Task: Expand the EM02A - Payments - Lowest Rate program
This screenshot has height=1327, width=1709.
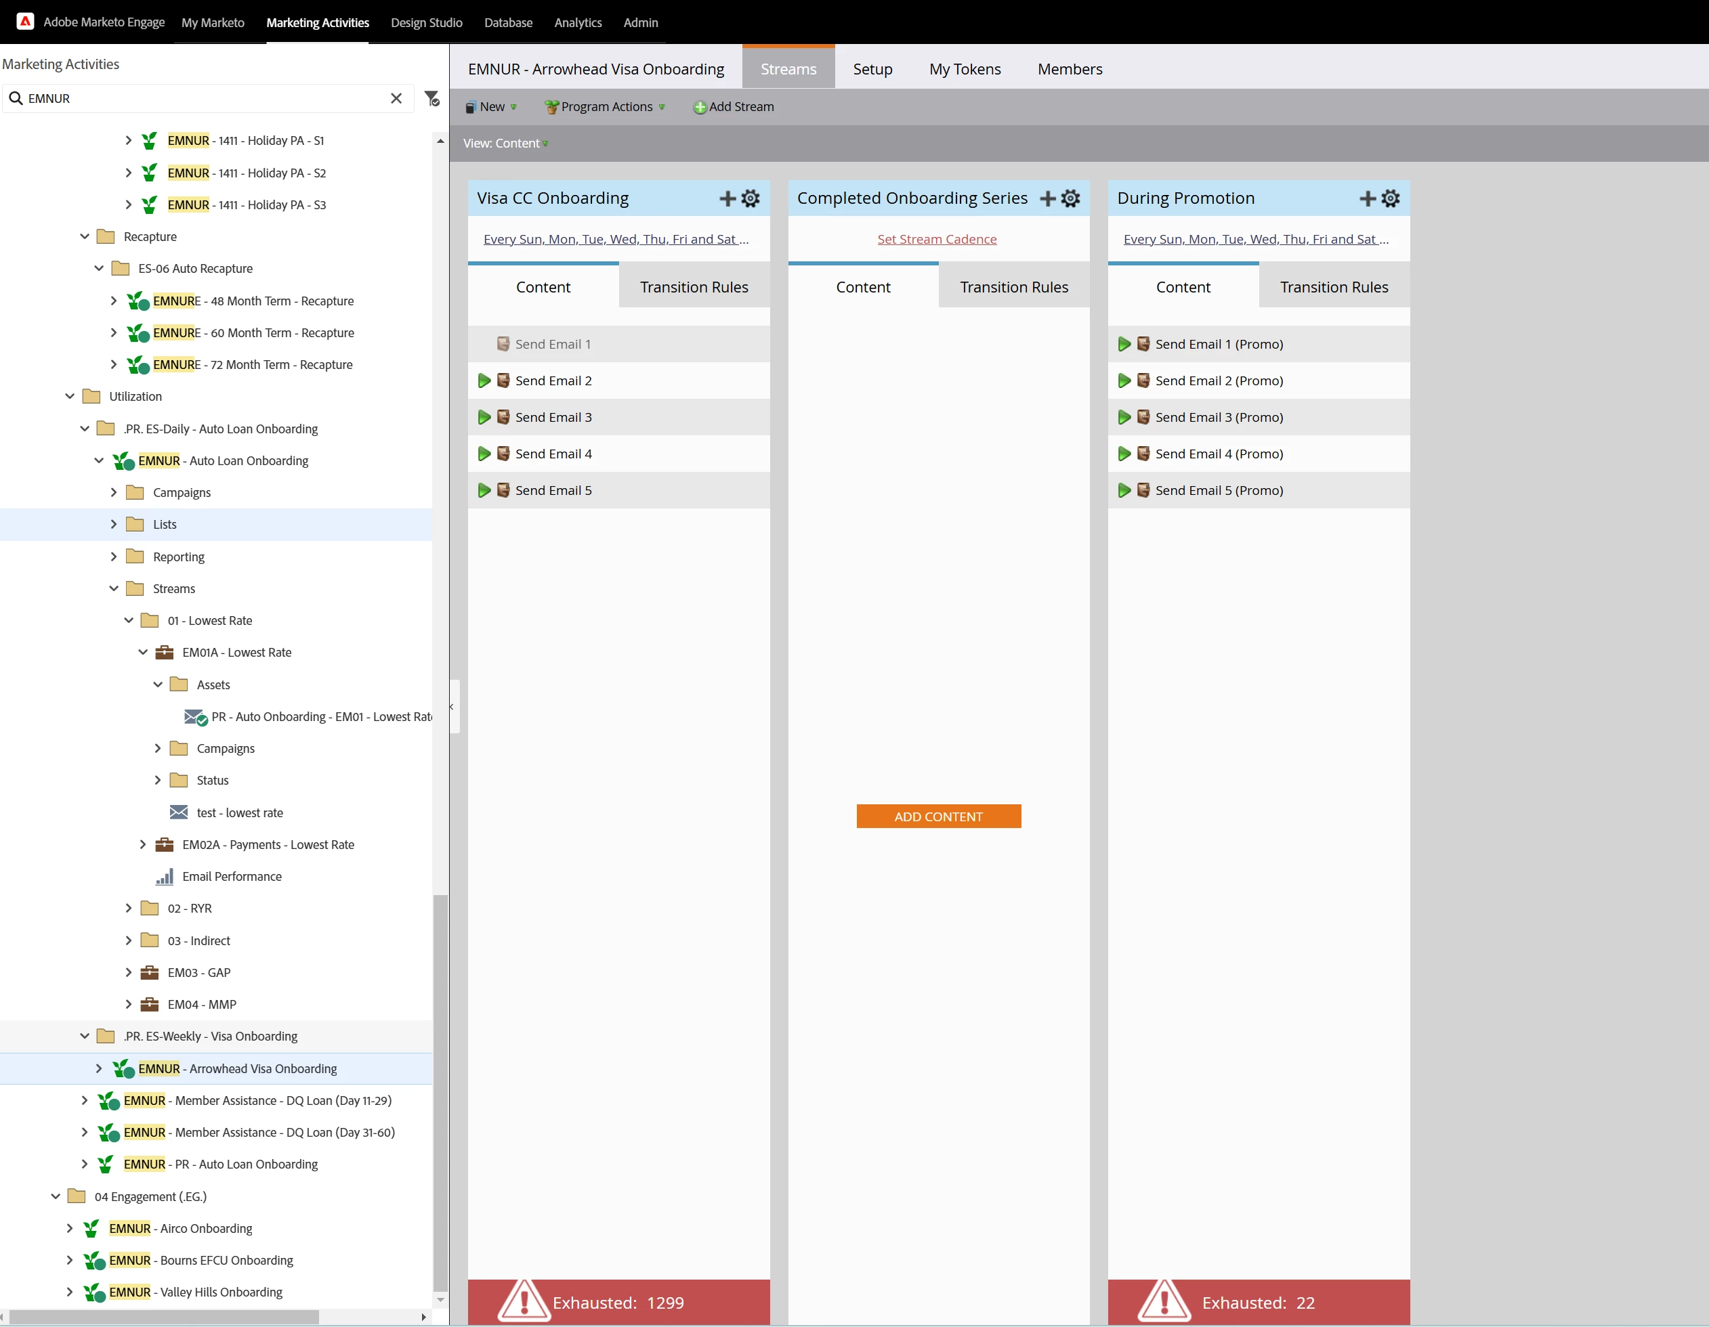Action: click(142, 844)
